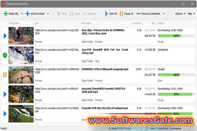Click the blue Start All icon
The width and height of the screenshot is (197, 131).
[106, 14]
